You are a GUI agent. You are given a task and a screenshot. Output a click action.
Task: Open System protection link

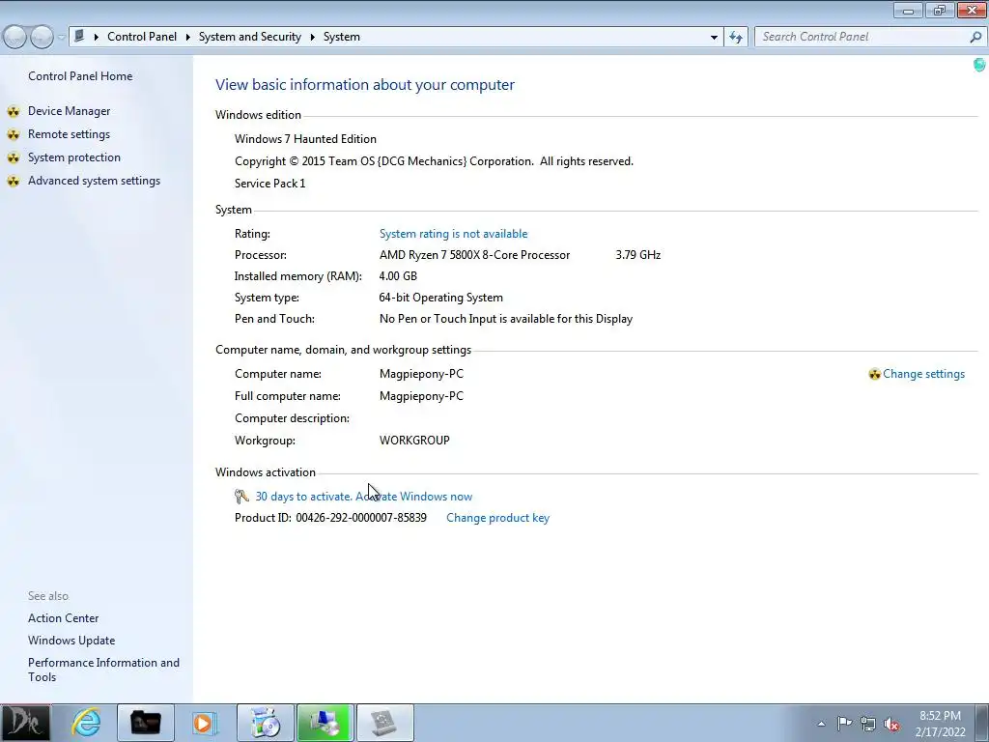[x=73, y=157]
